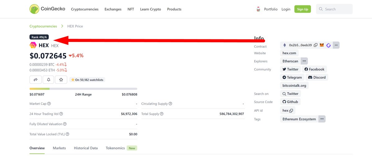Viewport: 372px width, 156px height.
Task: Click the 0.00003453 ETH price text
Action: [42, 70]
